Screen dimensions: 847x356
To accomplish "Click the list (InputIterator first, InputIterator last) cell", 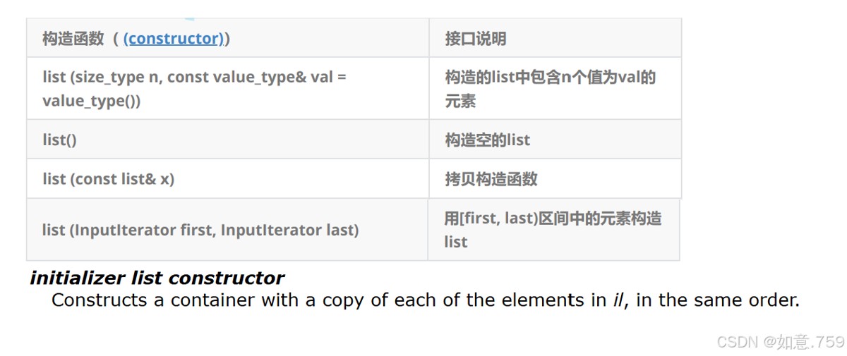I will tap(227, 230).
